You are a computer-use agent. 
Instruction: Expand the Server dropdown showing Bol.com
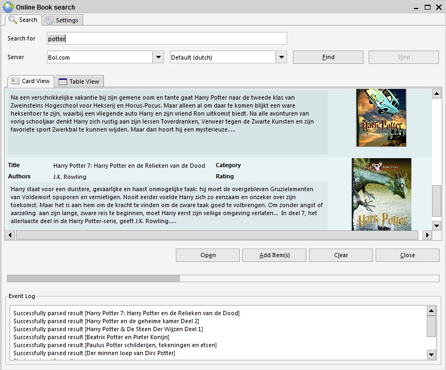click(158, 57)
